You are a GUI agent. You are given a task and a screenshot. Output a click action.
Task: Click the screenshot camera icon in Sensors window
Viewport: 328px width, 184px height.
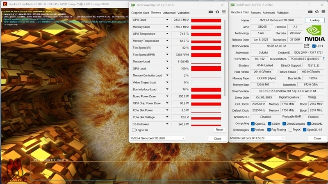tap(211, 12)
